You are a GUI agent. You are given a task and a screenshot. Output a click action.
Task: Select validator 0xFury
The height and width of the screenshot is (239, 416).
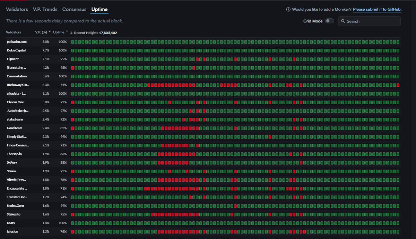(x=12, y=163)
